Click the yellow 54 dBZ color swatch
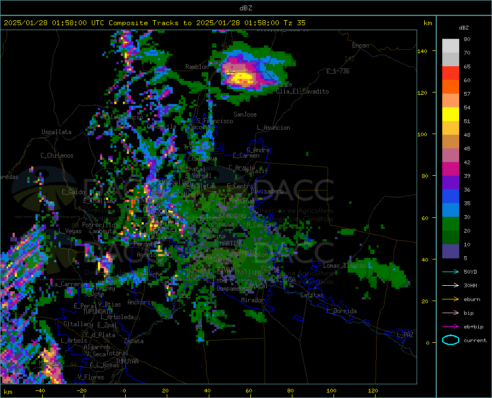This screenshot has height=398, width=492. (x=450, y=114)
